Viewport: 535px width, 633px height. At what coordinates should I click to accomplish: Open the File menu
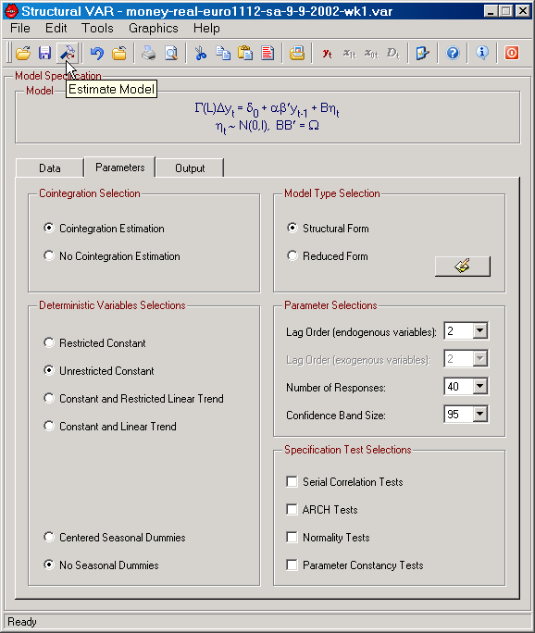(x=19, y=29)
